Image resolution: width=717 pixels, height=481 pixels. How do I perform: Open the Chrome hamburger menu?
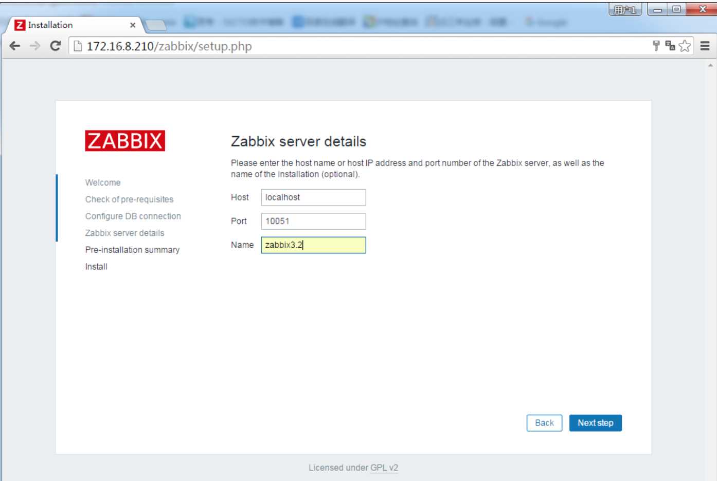click(705, 46)
